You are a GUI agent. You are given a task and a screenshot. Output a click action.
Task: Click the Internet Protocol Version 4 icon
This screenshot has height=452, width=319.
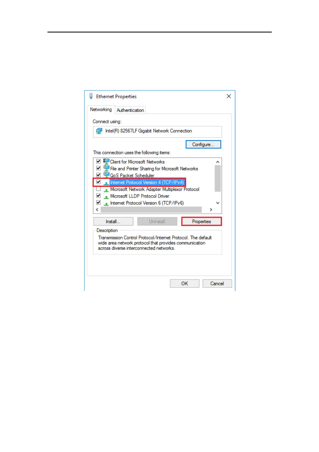(106, 183)
